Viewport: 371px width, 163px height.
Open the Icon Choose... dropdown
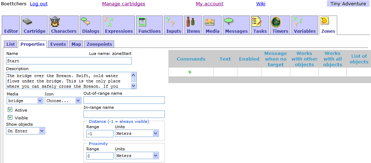pyautogui.click(x=63, y=101)
